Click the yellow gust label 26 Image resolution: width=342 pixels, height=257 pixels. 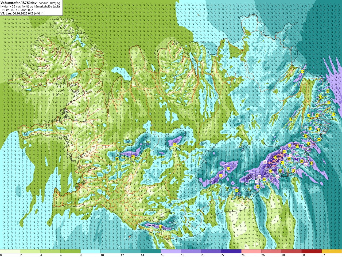click(x=333, y=114)
